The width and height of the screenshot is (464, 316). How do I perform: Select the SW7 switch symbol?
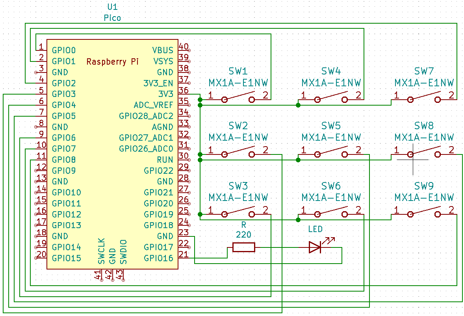point(424,98)
